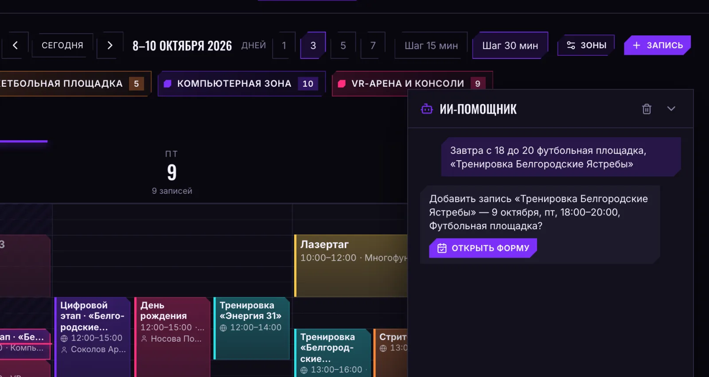
Task: Click the 9 записей count label
Action: click(x=172, y=191)
